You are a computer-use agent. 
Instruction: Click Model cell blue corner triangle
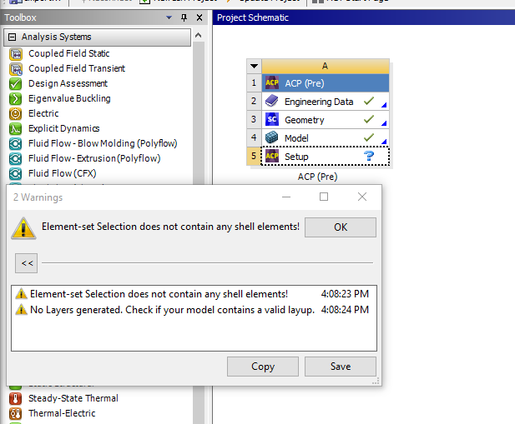tap(384, 142)
